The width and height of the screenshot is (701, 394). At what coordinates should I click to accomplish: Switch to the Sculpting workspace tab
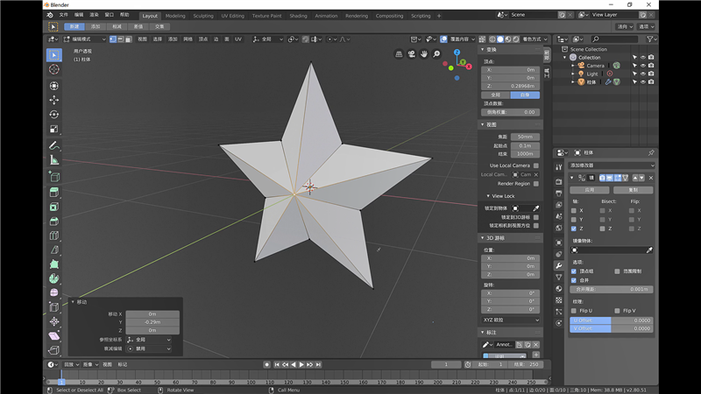click(203, 16)
